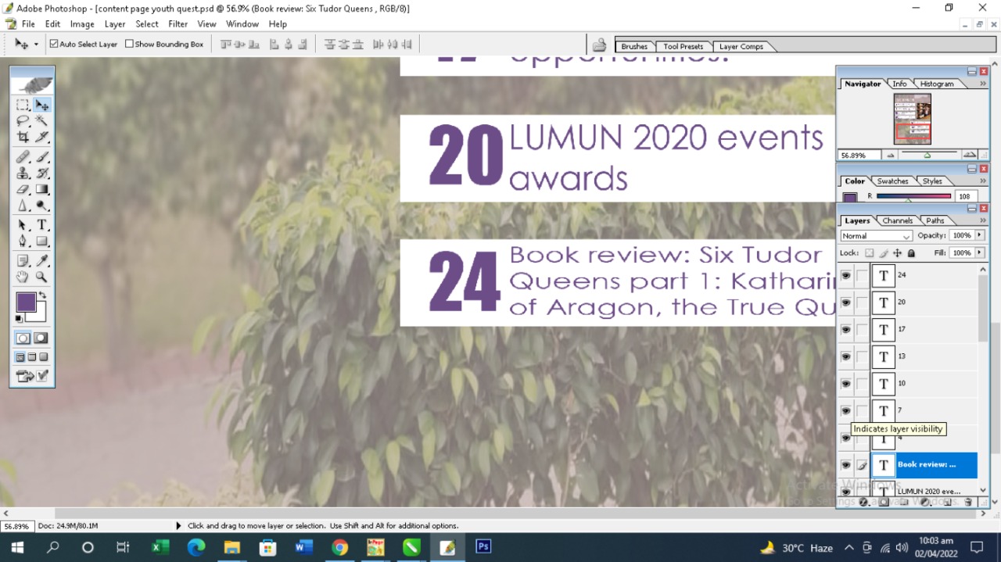
Task: Lock position of the layer
Action: [897, 253]
